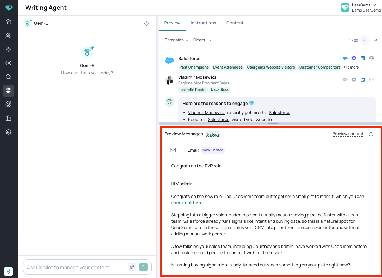
Task: Click the 'Usergems Website Visitors' tag
Action: [x=271, y=67]
